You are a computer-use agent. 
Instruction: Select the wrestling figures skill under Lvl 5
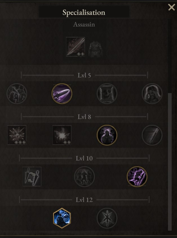(x=17, y=93)
